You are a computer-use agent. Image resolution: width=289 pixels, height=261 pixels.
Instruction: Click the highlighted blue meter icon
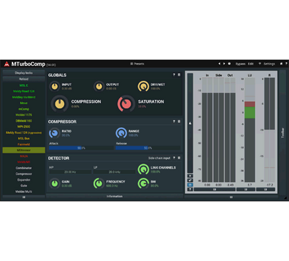(190, 185)
